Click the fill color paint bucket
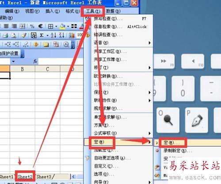This screenshot has width=221, height=184. tap(63, 26)
